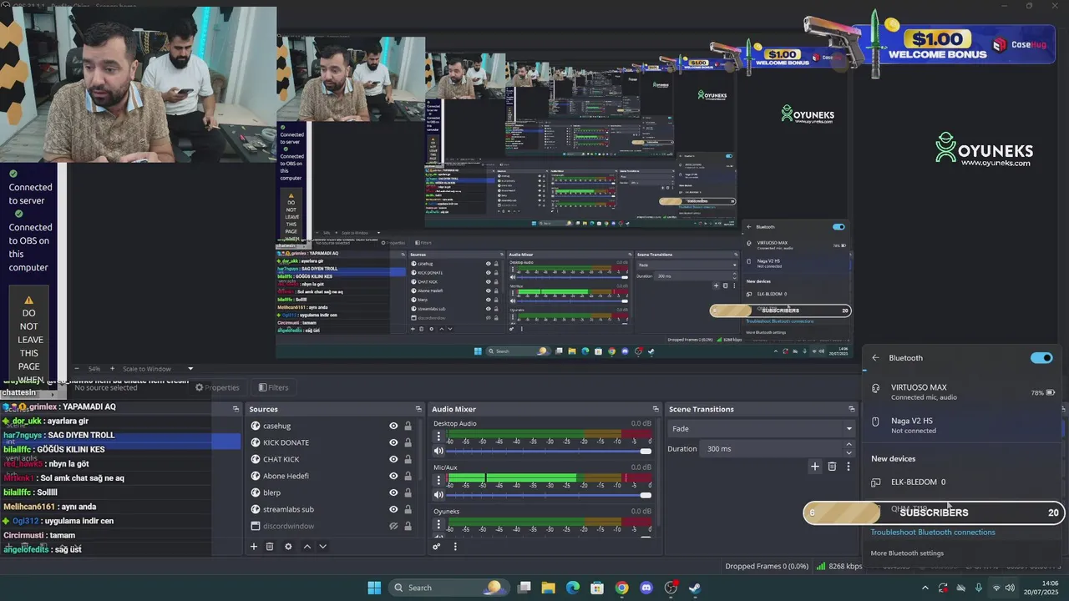Open Oyuneks audio three-dot options
Viewport: 1069px width, 601px height.
click(438, 524)
